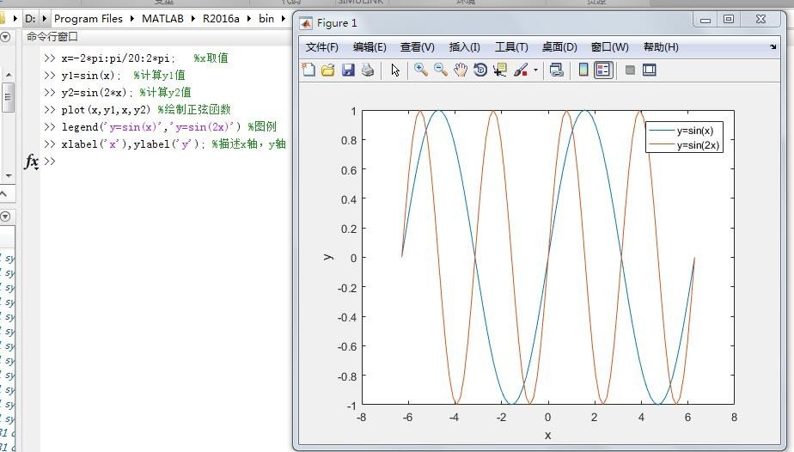Enable the Rotate 3D tool

point(480,70)
